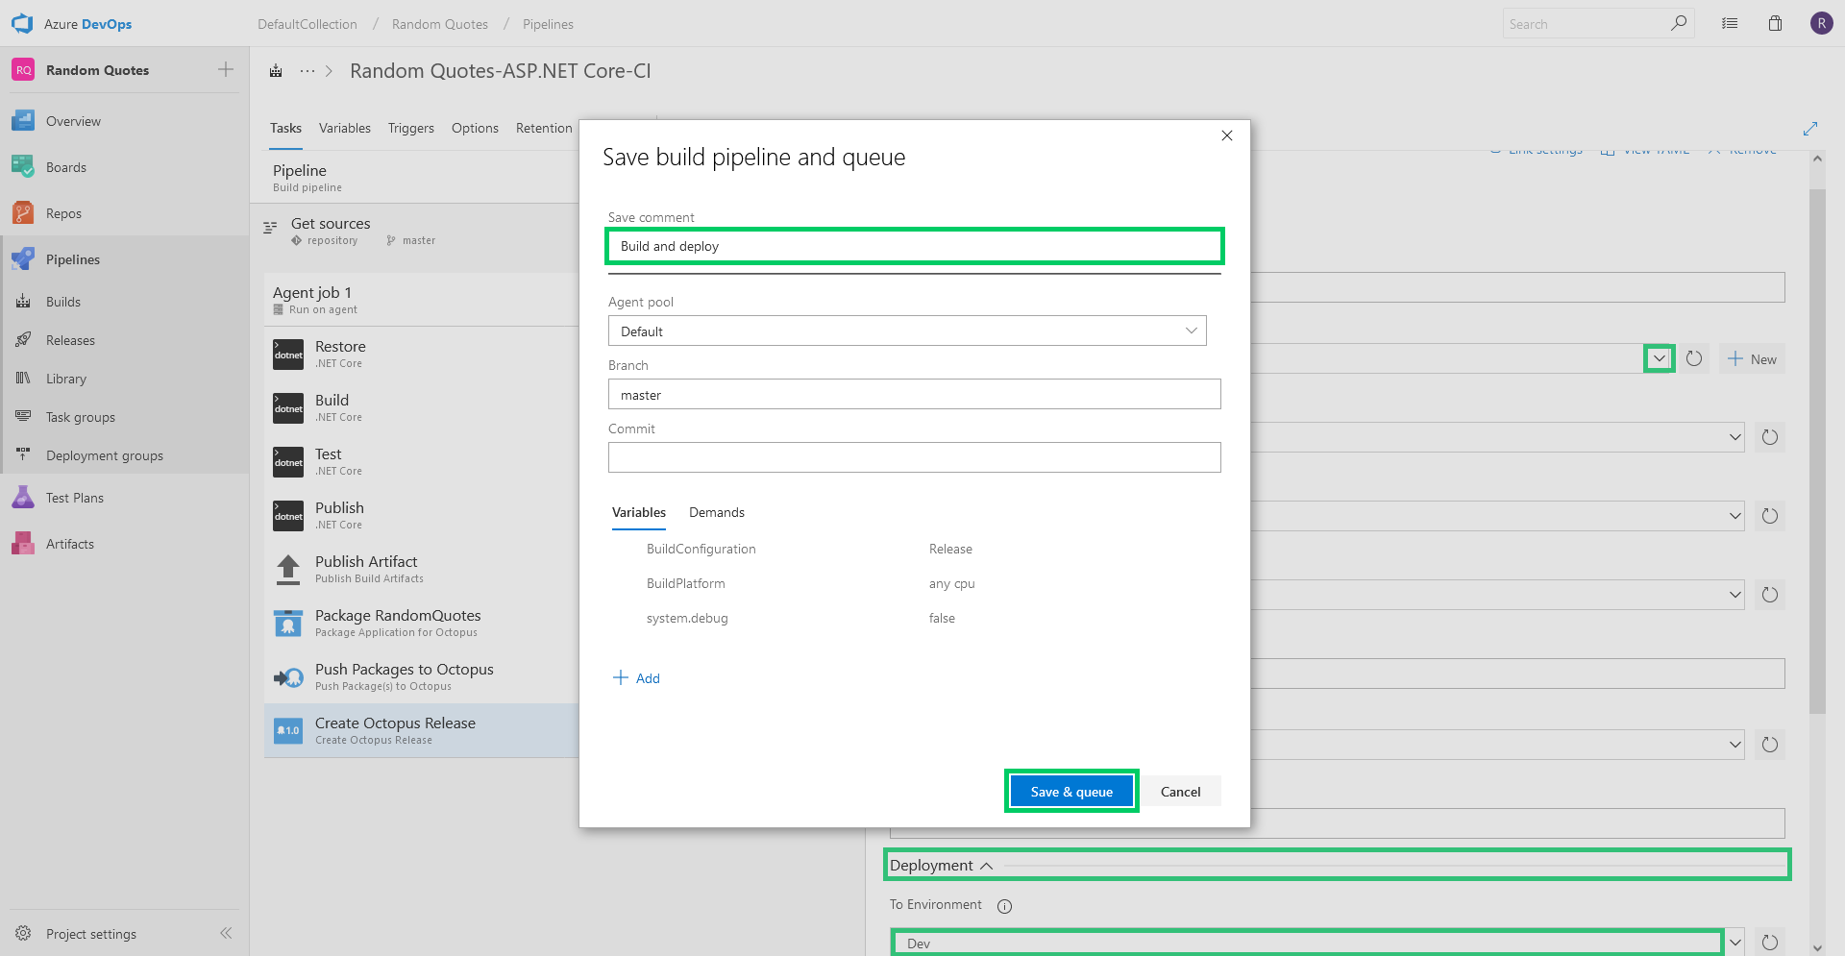This screenshot has width=1845, height=956.
Task: Click the system.debug variable row
Action: [x=915, y=618]
